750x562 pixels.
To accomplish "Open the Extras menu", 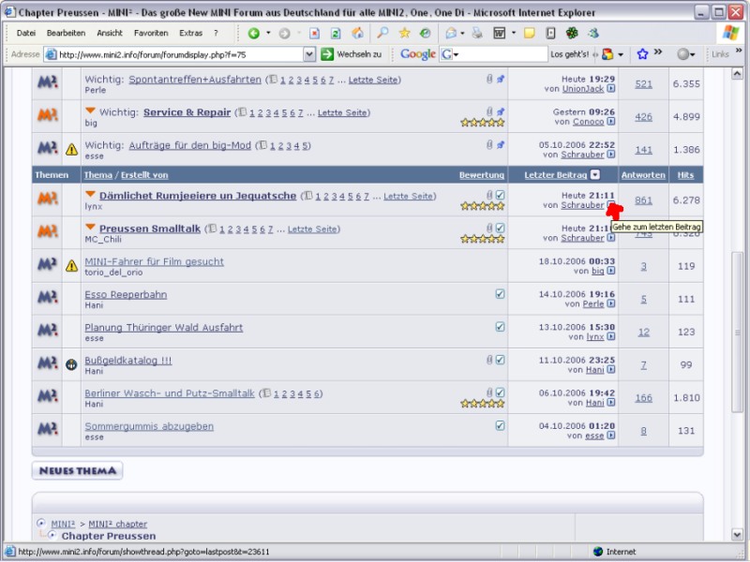I will 190,33.
